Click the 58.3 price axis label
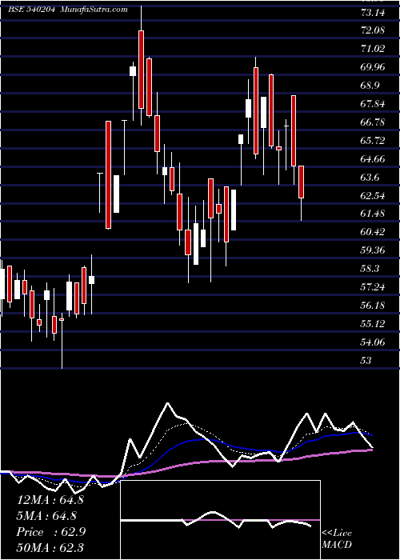The width and height of the screenshot is (400, 560). (x=371, y=269)
